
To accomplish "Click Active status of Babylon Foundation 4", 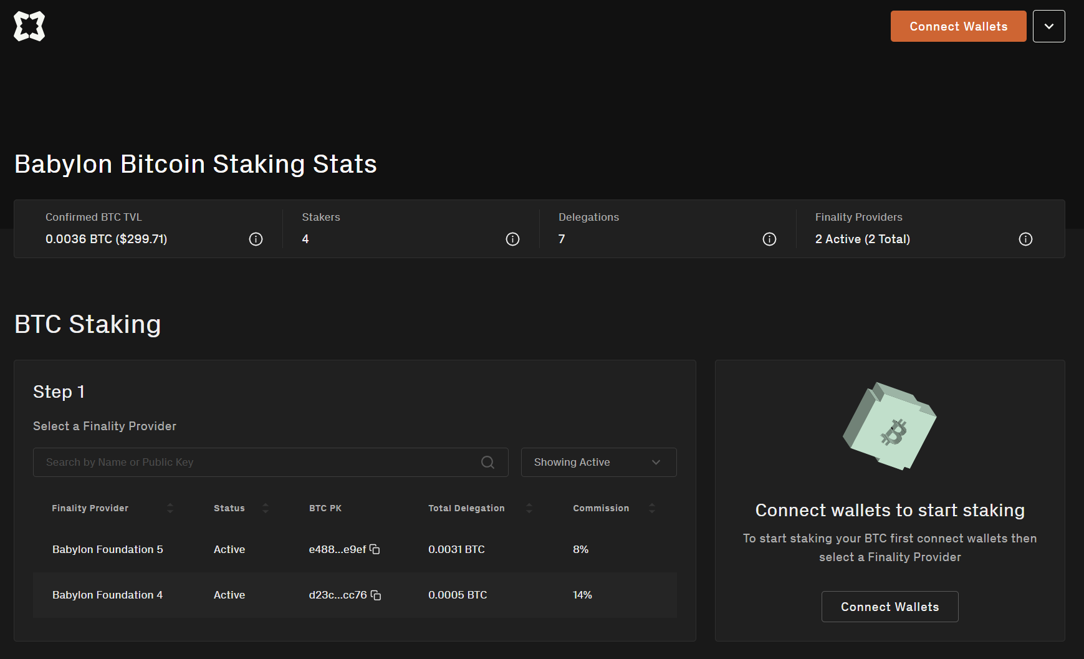I will click(x=229, y=595).
